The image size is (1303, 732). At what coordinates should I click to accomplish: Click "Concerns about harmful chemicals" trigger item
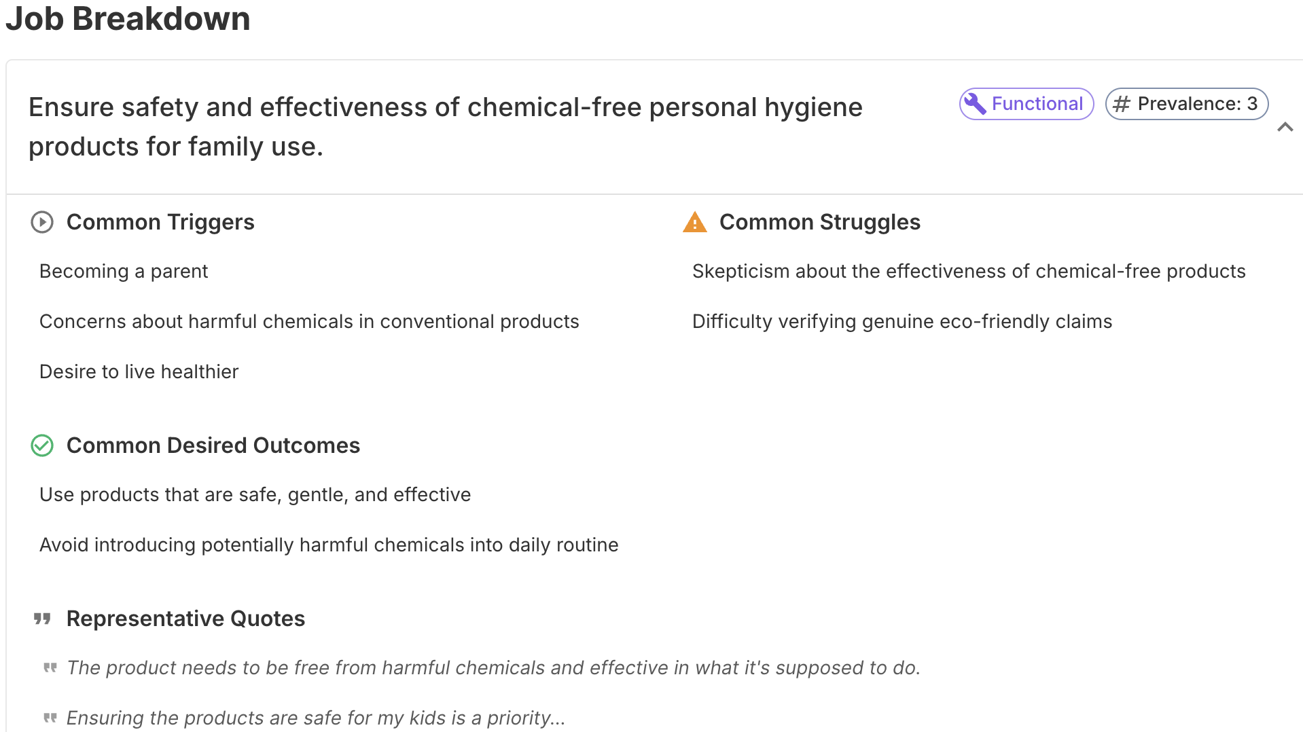[x=309, y=321]
